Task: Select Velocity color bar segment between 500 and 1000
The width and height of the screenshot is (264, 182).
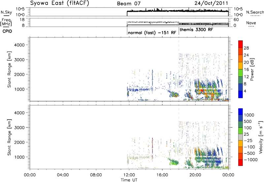Action: 241,118
